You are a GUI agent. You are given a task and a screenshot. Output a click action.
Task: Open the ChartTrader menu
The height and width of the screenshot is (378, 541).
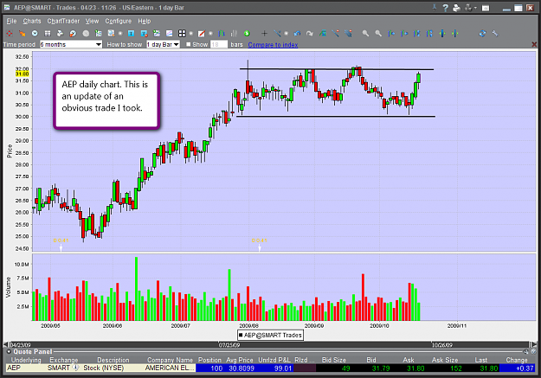click(63, 21)
